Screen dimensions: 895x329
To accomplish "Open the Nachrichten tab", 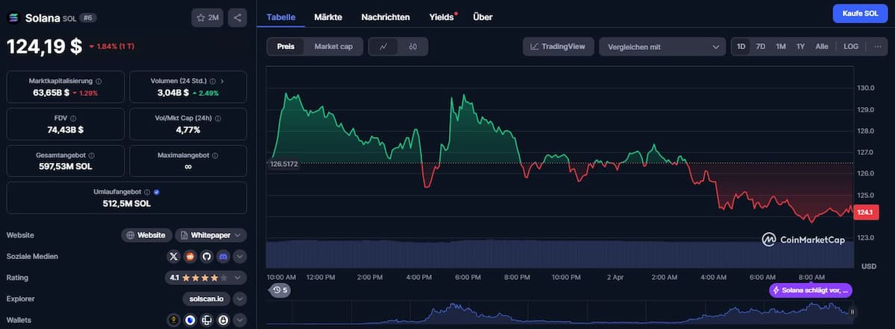I will click(386, 16).
